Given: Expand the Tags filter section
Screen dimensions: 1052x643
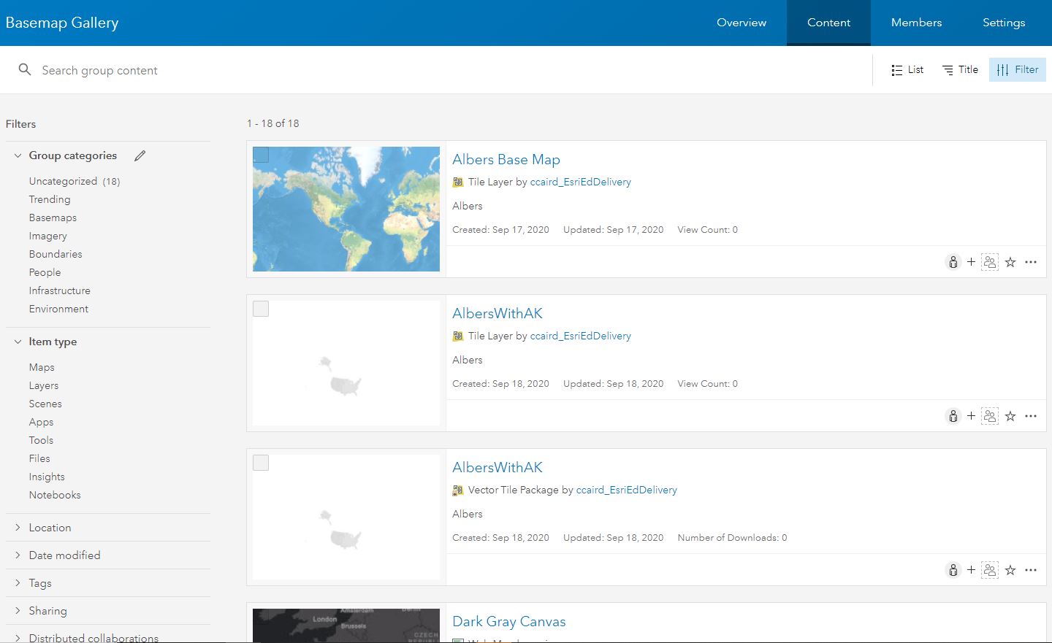Looking at the screenshot, I should pyautogui.click(x=40, y=582).
